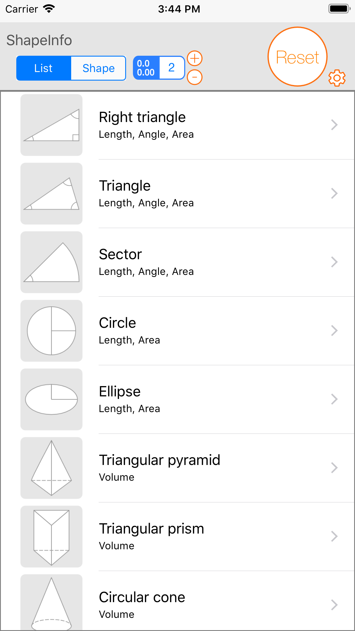
Task: Expand the Circular cone row chevron
Action: coord(334,605)
